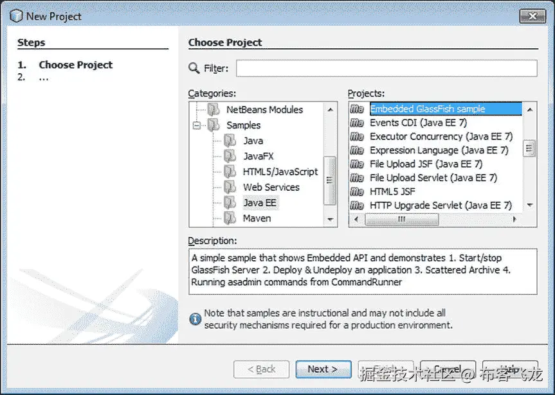The width and height of the screenshot is (555, 395).
Task: Select Expression Language (Java EE 7)
Action: click(439, 150)
